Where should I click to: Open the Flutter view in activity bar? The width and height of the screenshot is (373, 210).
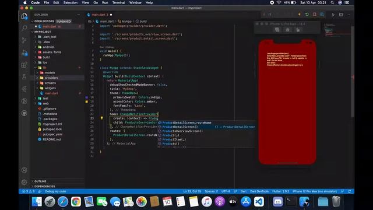click(24, 89)
